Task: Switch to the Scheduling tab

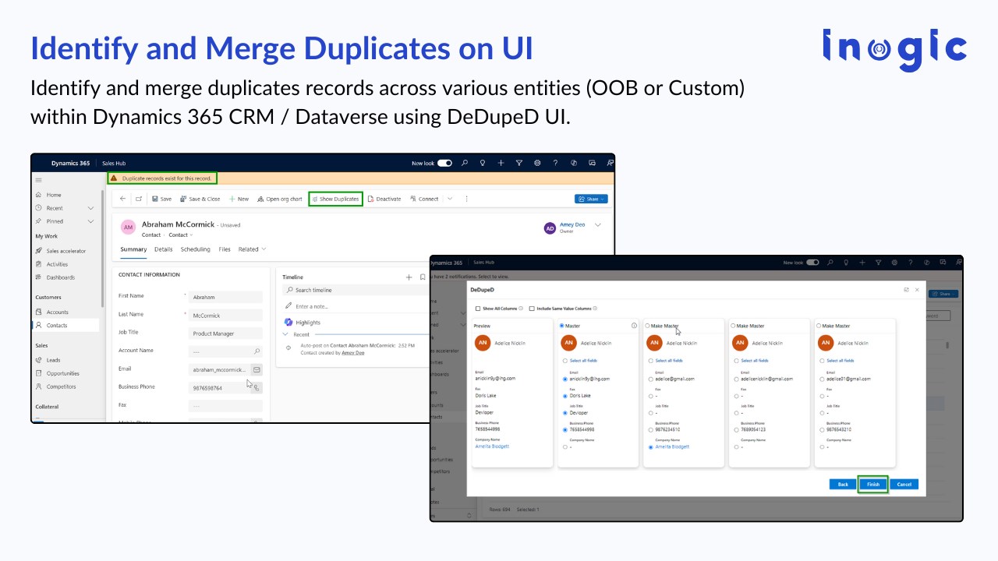Action: click(x=196, y=249)
